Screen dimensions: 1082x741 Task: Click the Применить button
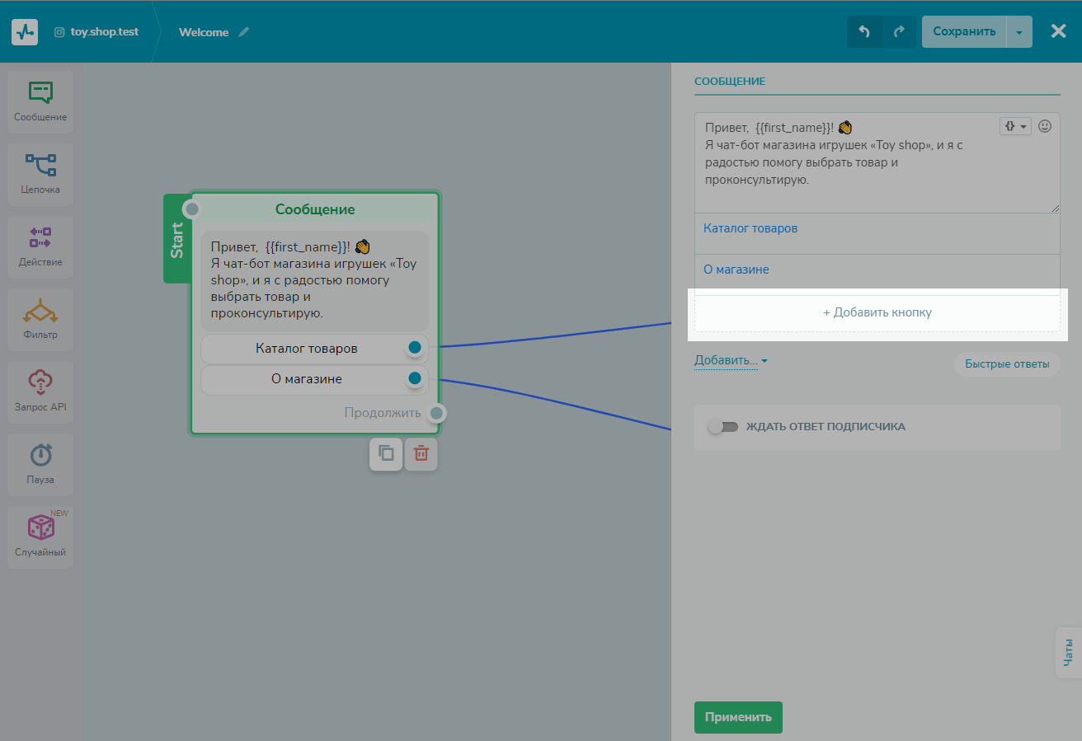click(738, 717)
